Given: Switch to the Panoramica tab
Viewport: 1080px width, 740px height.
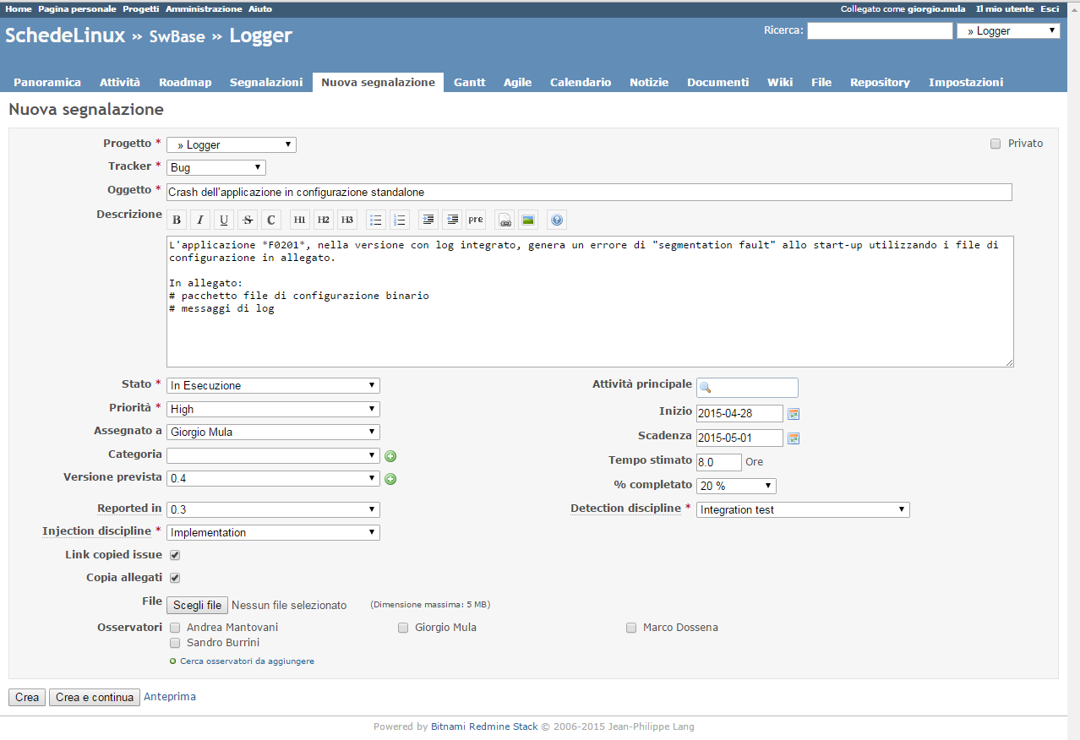Looking at the screenshot, I should [47, 82].
